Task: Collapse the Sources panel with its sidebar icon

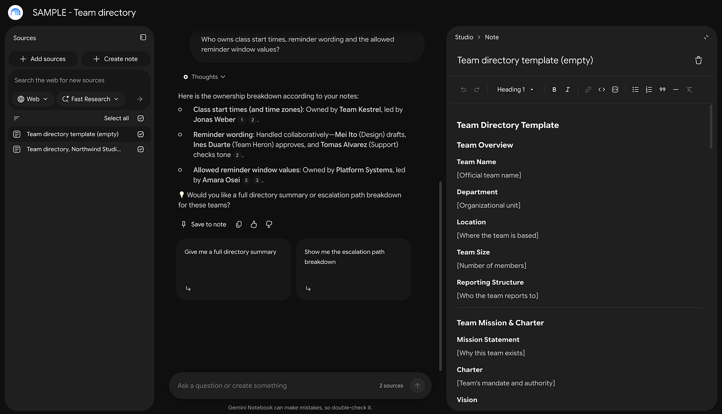Action: (143, 38)
